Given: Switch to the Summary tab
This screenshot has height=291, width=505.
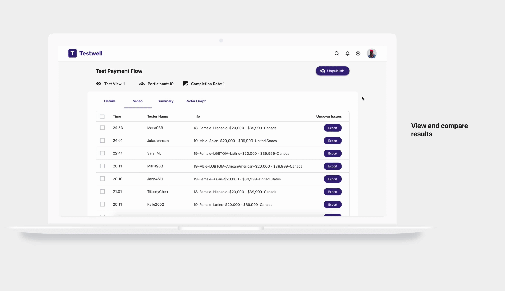Looking at the screenshot, I should click(x=165, y=101).
